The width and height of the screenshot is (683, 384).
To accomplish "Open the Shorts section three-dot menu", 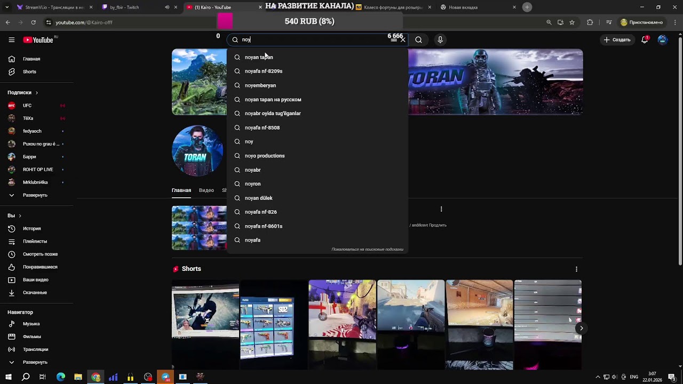I will [x=576, y=269].
